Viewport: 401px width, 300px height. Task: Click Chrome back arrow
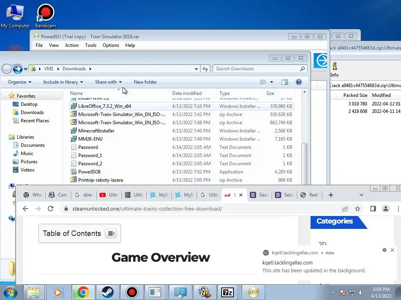25,209
